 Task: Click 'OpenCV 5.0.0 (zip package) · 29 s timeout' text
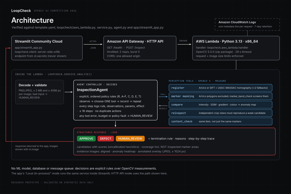pos(223,52)
